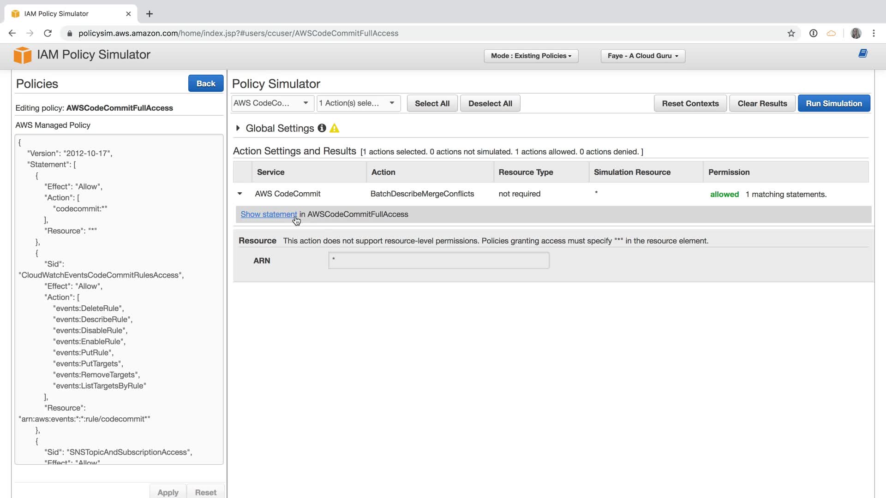Click the Run Simulation button

coord(833,103)
